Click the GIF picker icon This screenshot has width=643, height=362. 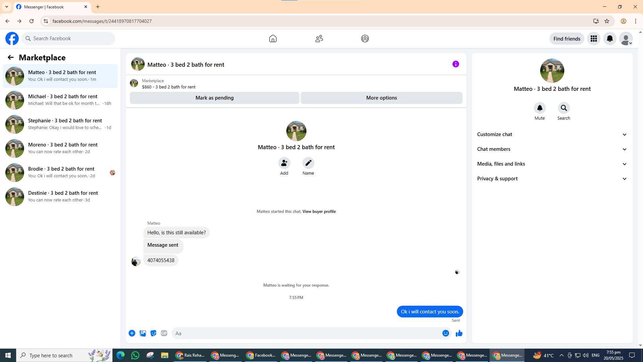[164, 333]
